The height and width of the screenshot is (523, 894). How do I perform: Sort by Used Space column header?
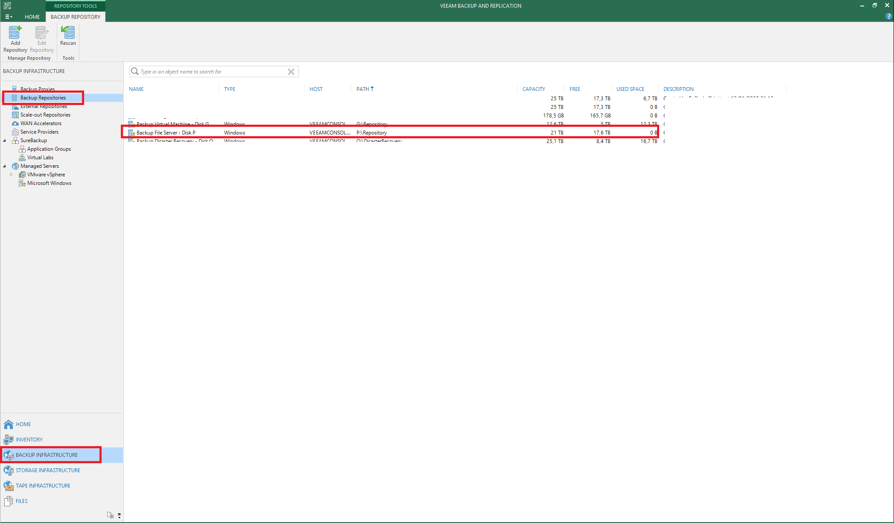[x=630, y=89]
